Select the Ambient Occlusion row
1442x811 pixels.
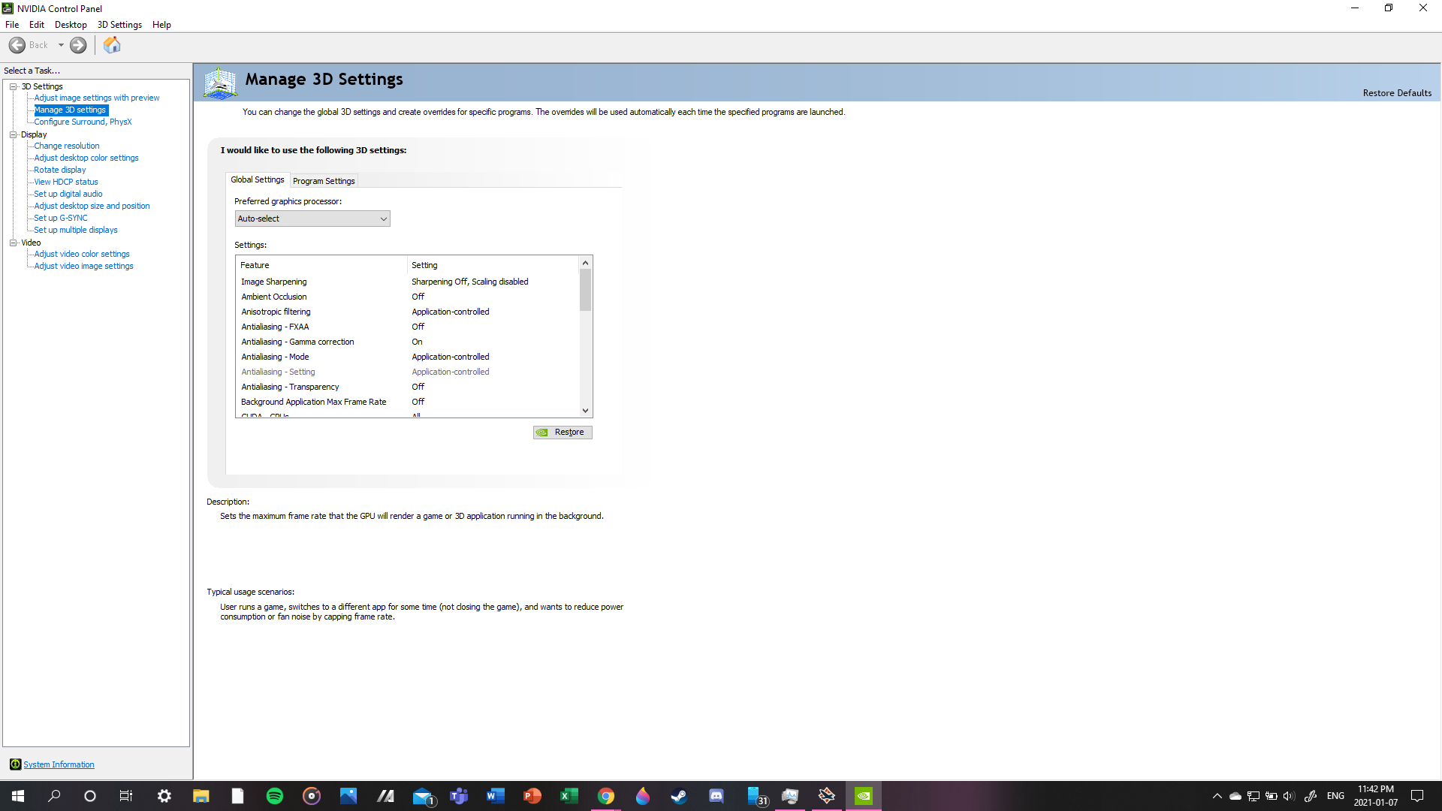[408, 297]
